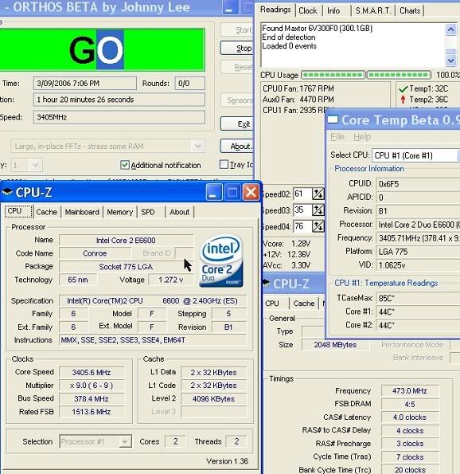This screenshot has width=460, height=474.
Task: Click the Rated FSB value 1513.6 MHz
Action: click(x=92, y=412)
